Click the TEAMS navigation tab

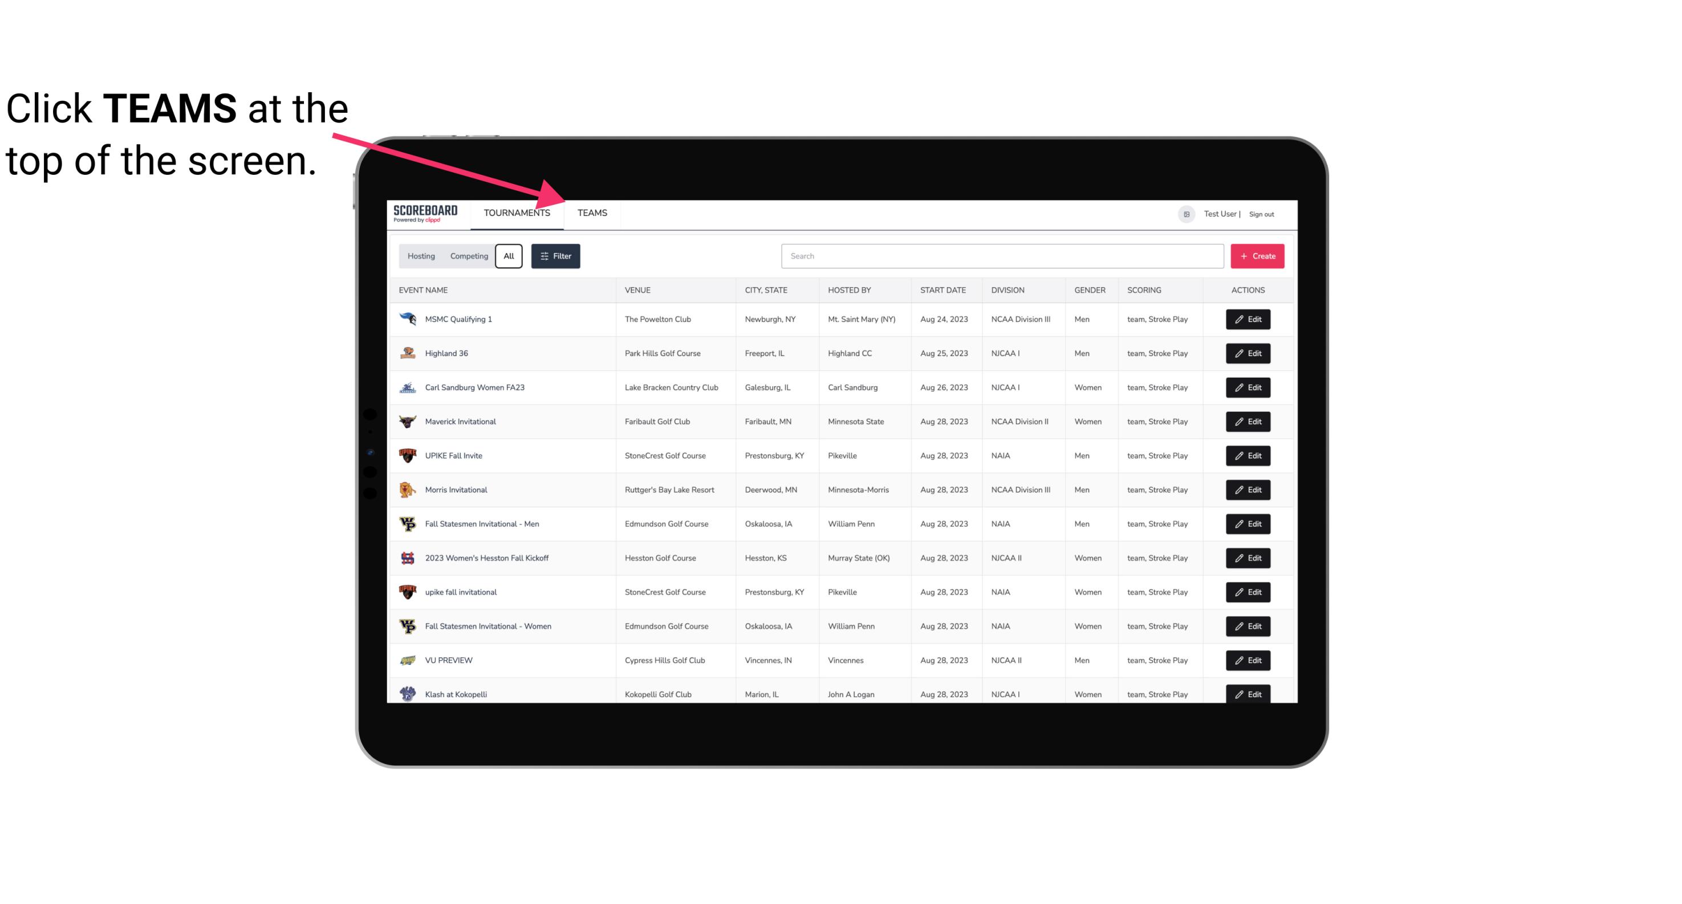(x=591, y=212)
